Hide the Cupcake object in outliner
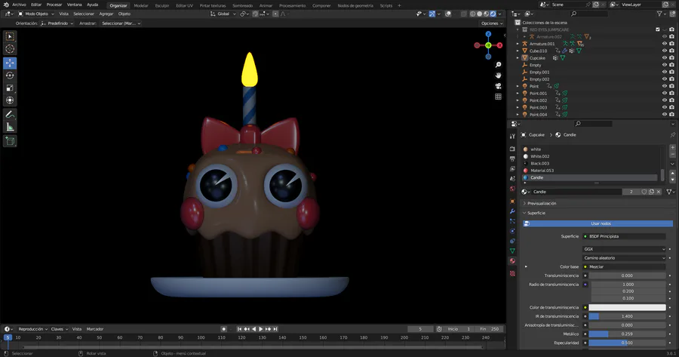This screenshot has width=679, height=357. pyautogui.click(x=664, y=57)
